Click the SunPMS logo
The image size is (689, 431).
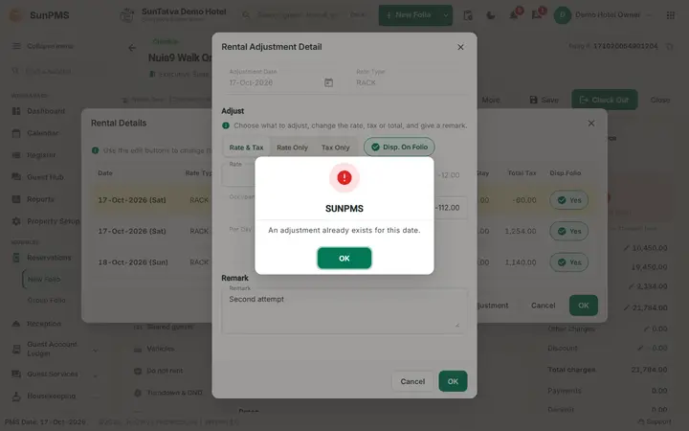click(38, 15)
